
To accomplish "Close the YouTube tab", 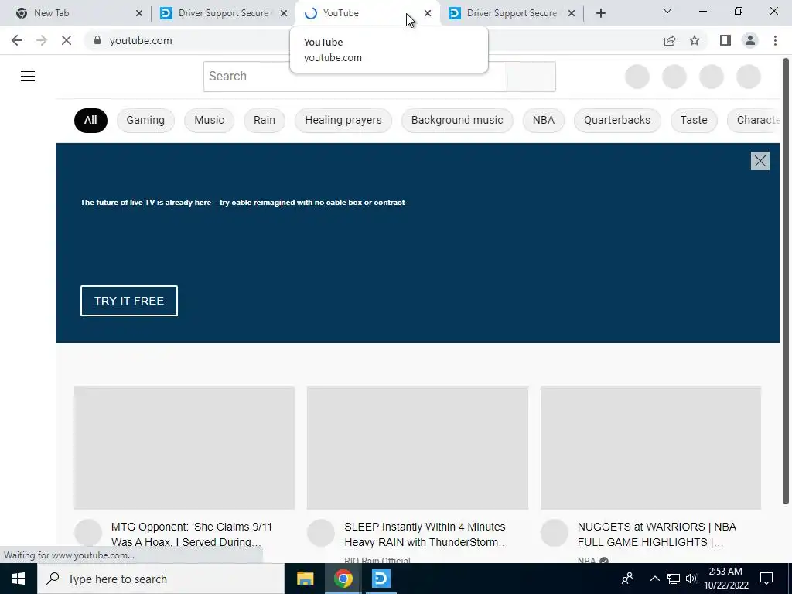I will tap(428, 13).
